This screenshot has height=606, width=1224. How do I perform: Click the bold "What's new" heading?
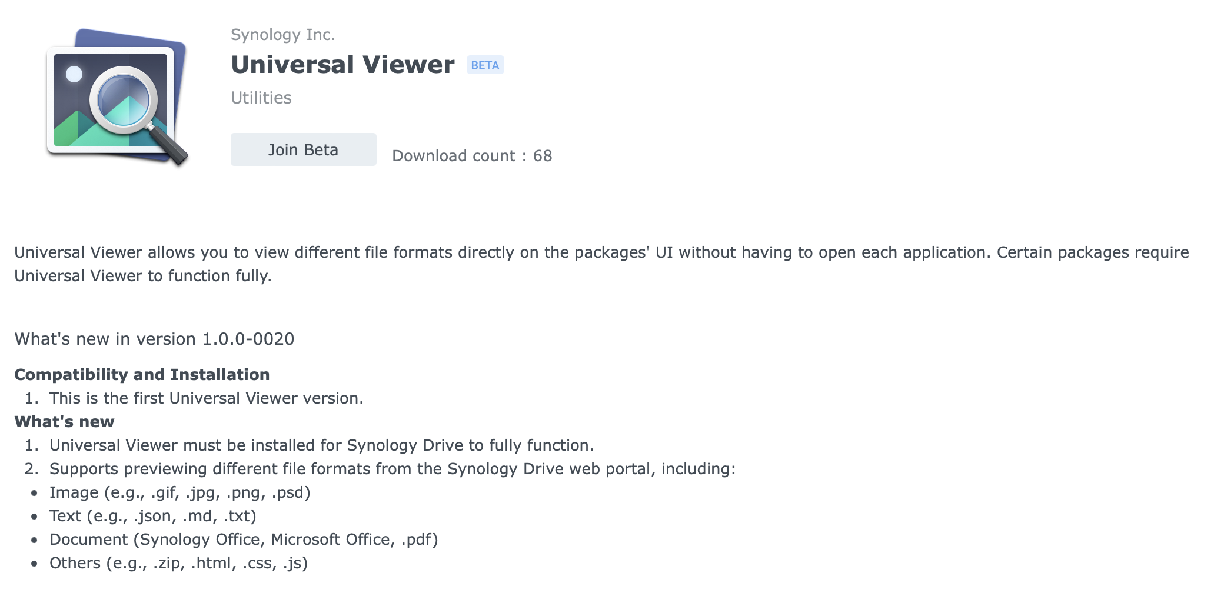tap(64, 422)
